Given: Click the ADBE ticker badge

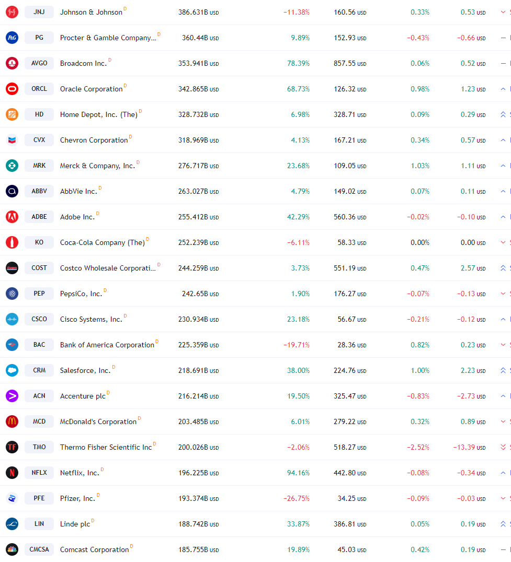Looking at the screenshot, I should pyautogui.click(x=39, y=217).
